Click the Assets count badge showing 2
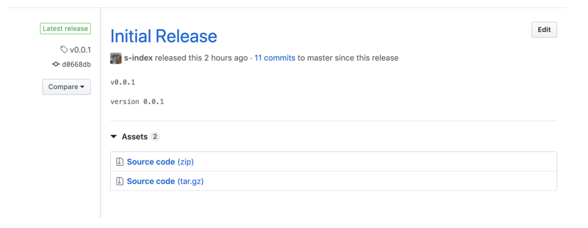This screenshot has width=588, height=228. tap(155, 137)
